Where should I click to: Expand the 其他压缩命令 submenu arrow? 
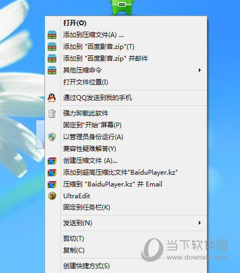point(200,70)
